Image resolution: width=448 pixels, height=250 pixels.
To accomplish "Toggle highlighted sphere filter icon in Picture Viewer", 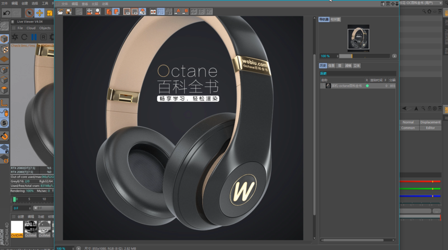I will [x=142, y=11].
